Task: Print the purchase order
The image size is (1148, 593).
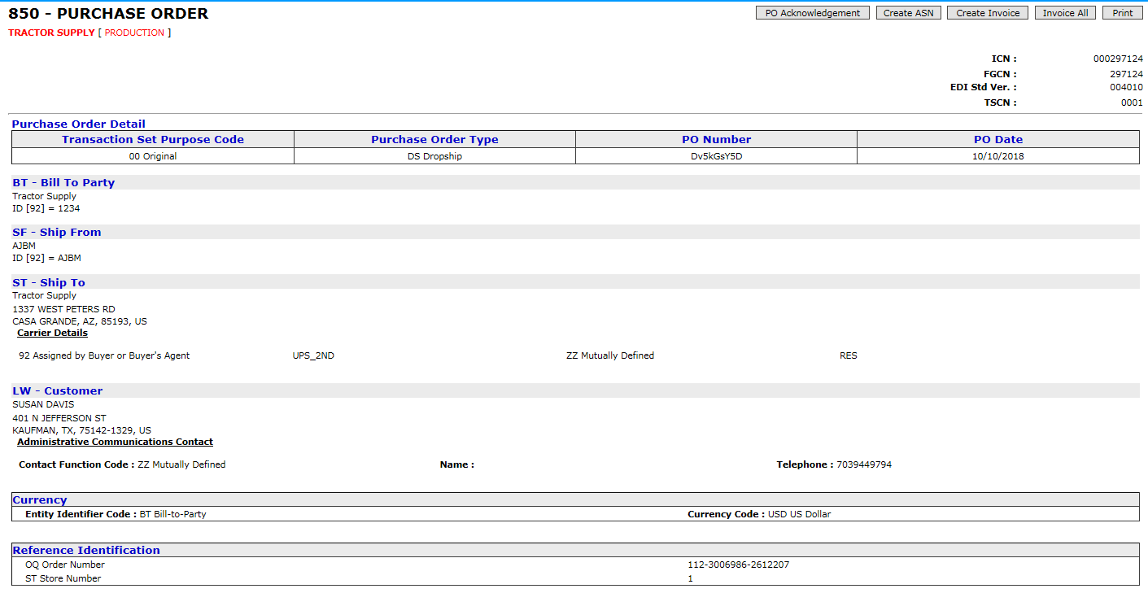Action: [x=1122, y=12]
